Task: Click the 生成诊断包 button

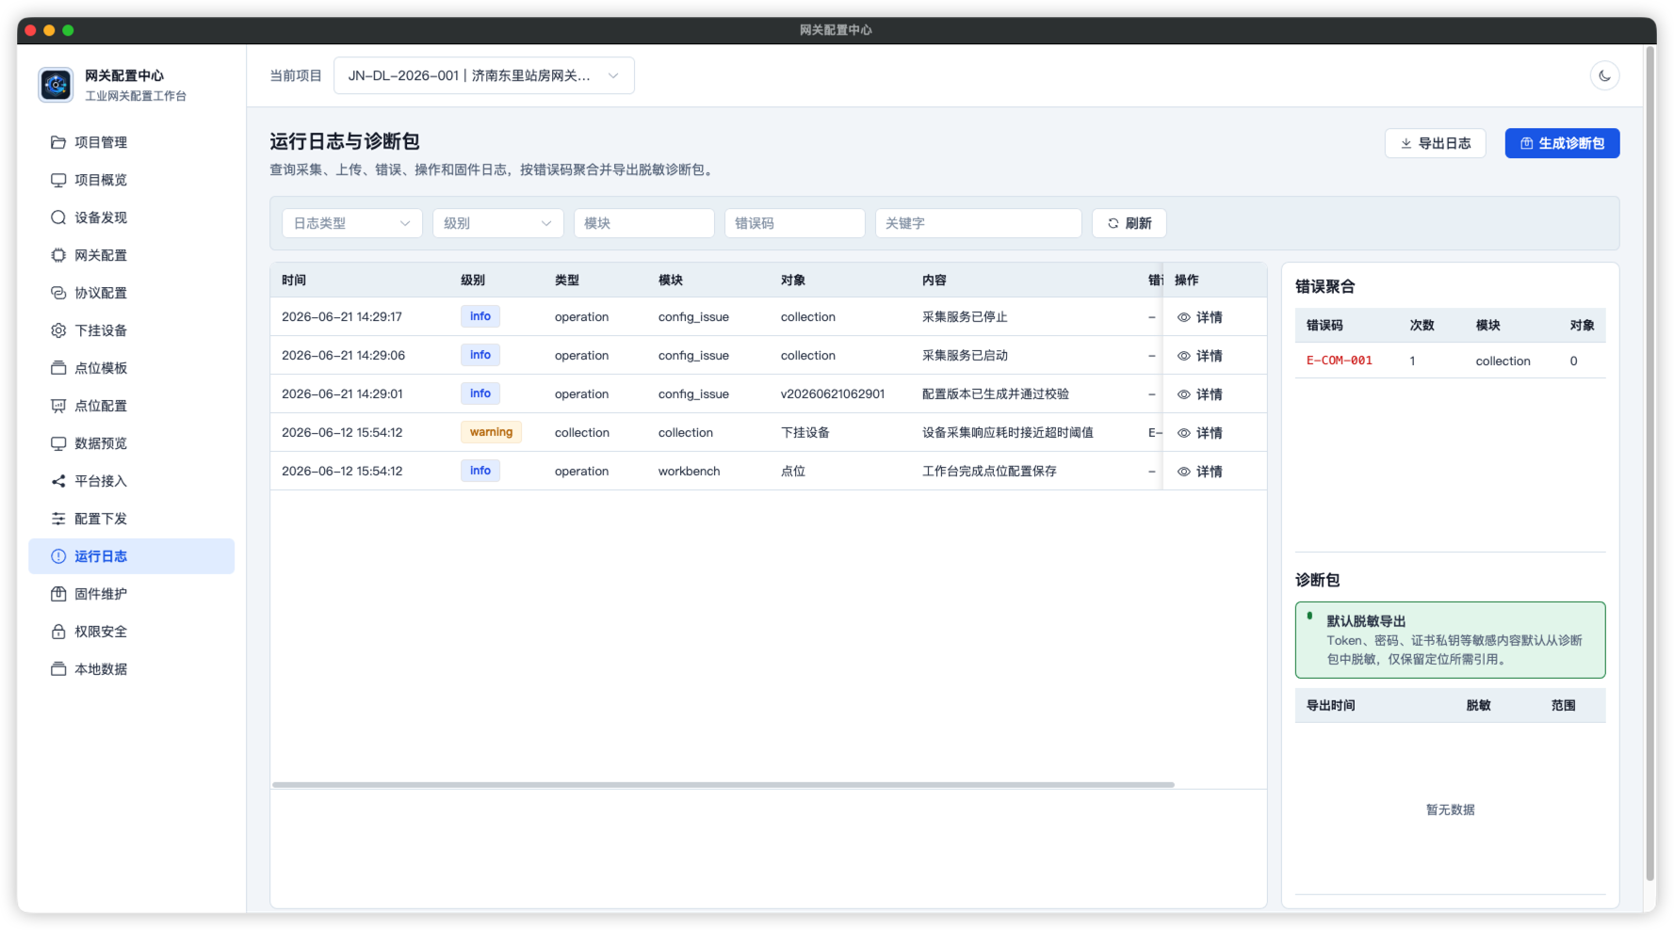Action: [x=1562, y=143]
